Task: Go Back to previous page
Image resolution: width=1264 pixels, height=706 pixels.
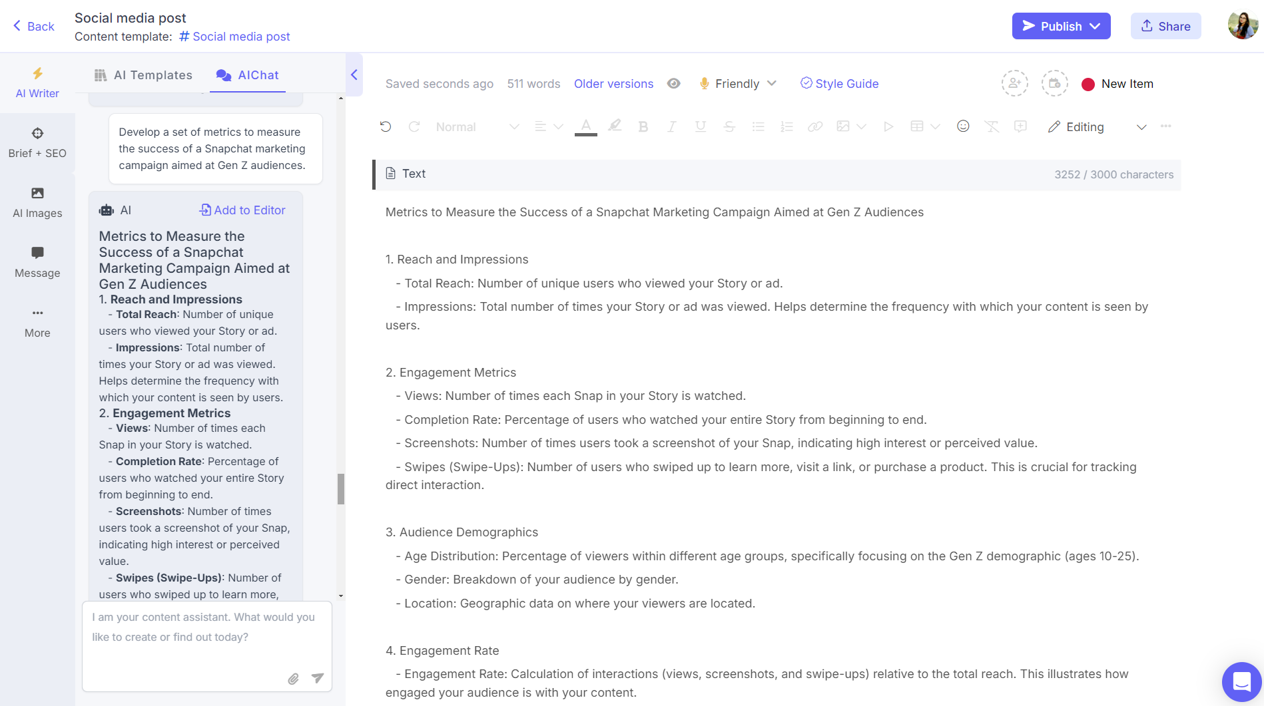Action: [x=33, y=26]
